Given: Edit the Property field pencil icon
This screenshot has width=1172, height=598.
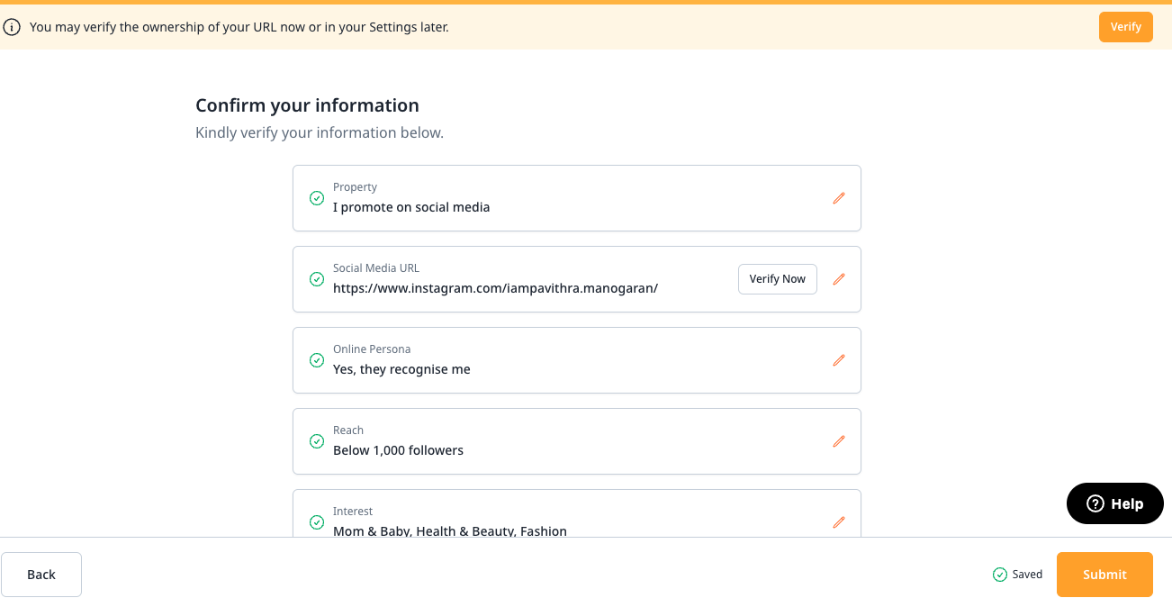Looking at the screenshot, I should [839, 198].
